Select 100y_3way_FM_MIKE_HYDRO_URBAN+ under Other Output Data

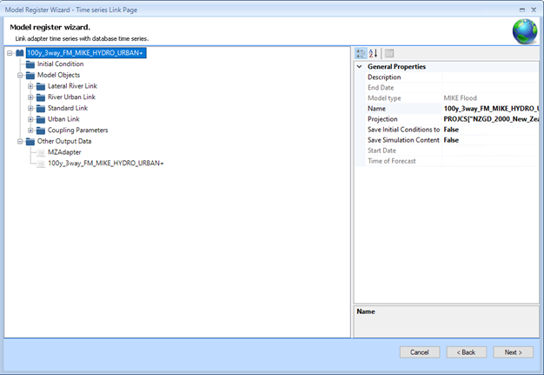pyautogui.click(x=105, y=164)
